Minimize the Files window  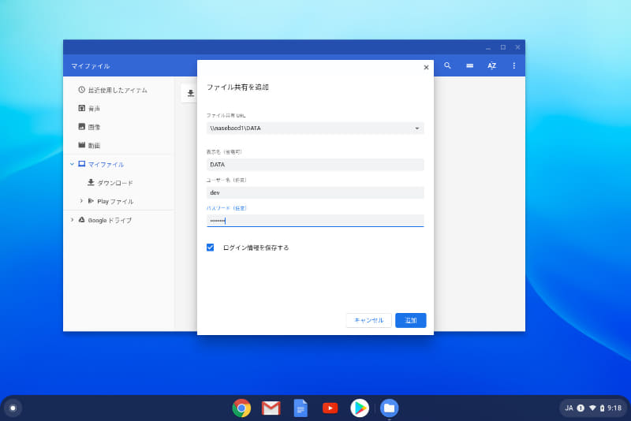coord(488,47)
